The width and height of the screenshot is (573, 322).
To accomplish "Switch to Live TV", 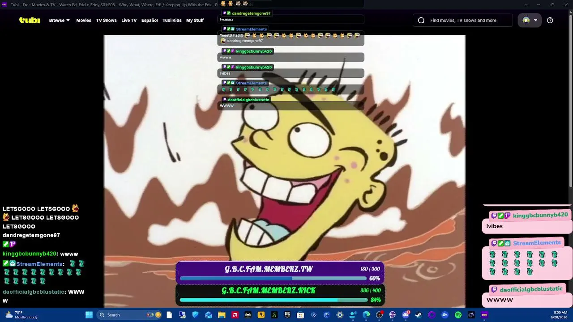I will (129, 20).
